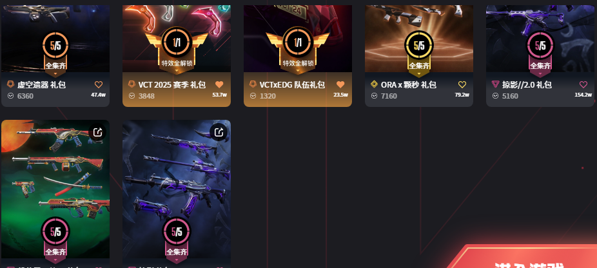Viewport: 597px width, 268px height.
Task: Favorite the ORA x 颗秒 礼包 heart
Action: 462,84
